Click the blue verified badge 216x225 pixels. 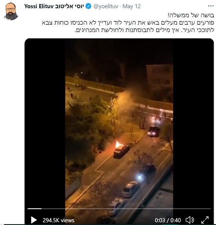88,6
